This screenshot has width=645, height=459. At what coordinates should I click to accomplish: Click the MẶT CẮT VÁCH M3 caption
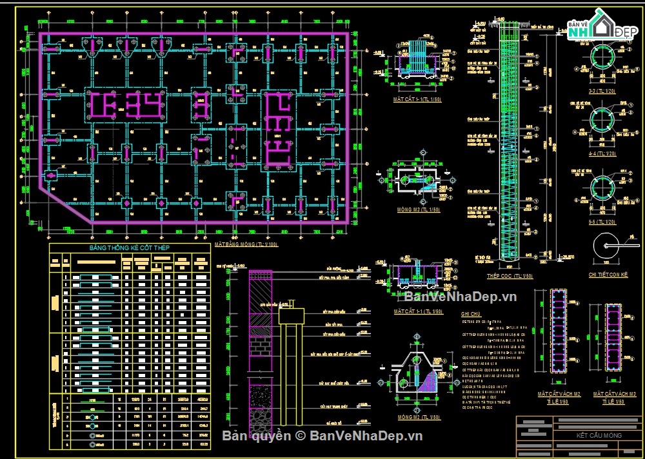(x=614, y=394)
